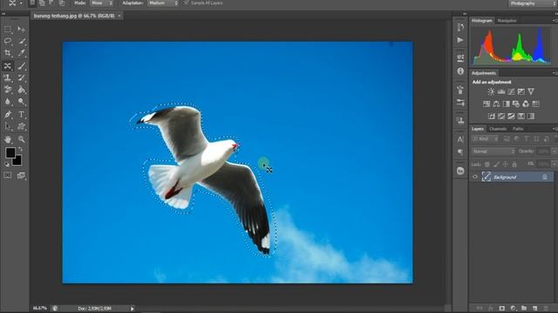The image size is (558, 313).
Task: Select the Horizontal Type tool
Action: point(21,115)
